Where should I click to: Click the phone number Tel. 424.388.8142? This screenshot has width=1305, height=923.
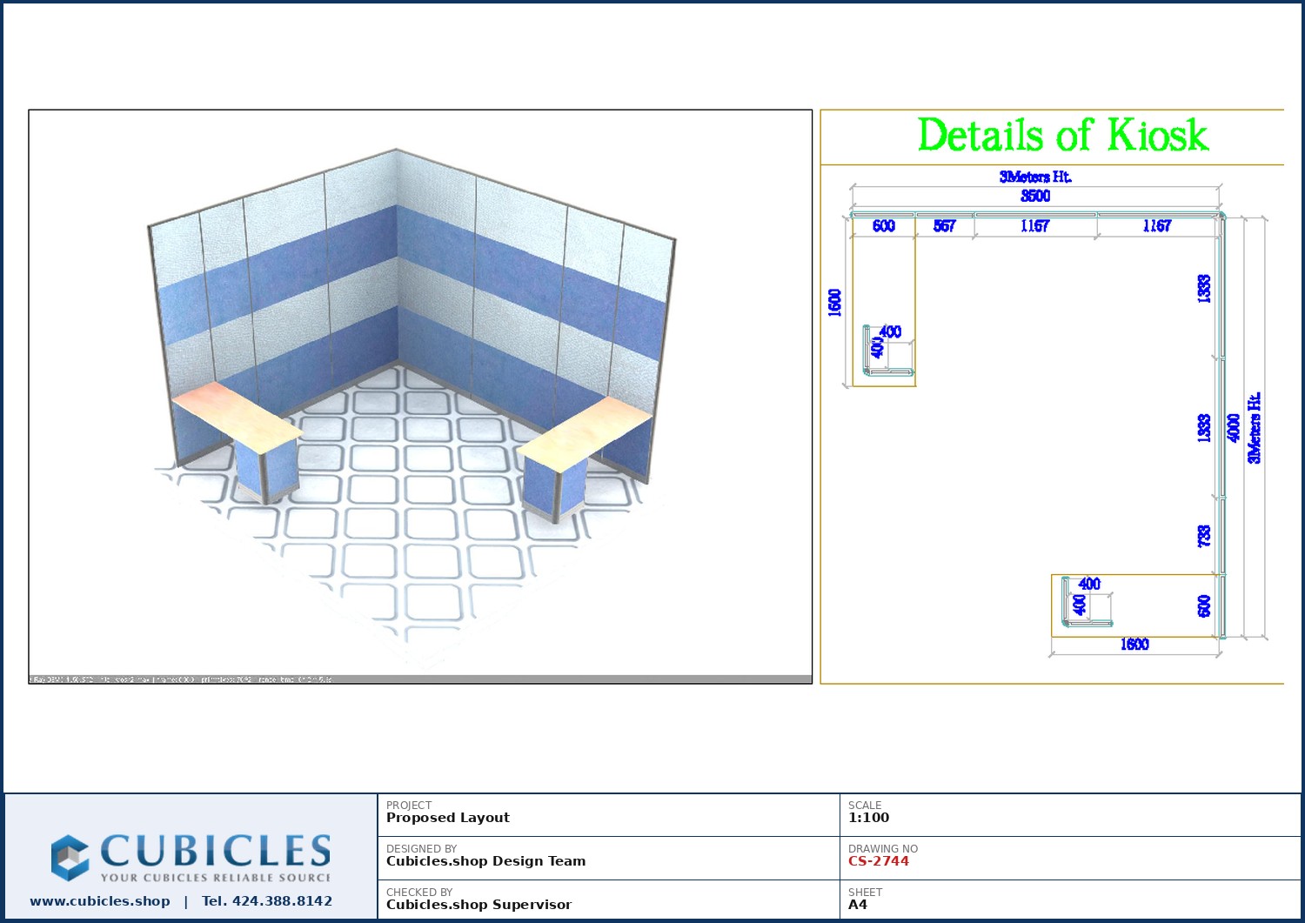pyautogui.click(x=267, y=901)
